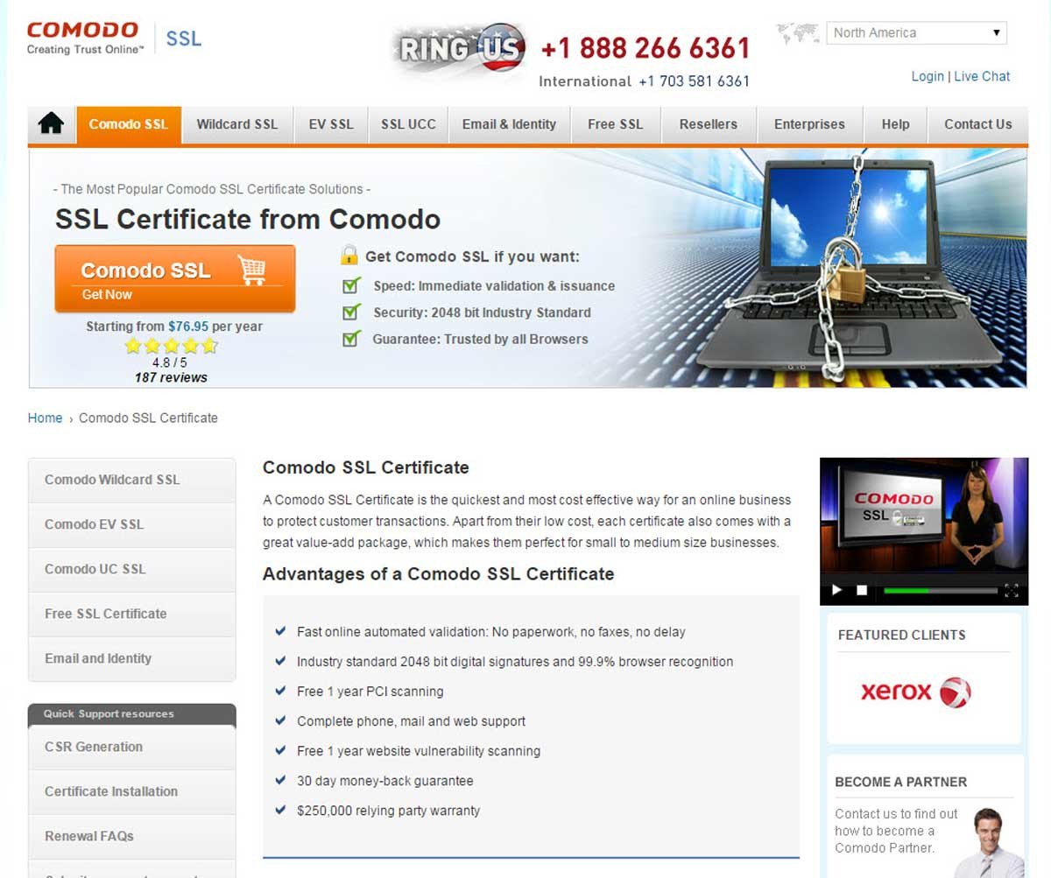Open Free SSL Certificate in sidebar
The height and width of the screenshot is (878, 1051).
pos(132,614)
